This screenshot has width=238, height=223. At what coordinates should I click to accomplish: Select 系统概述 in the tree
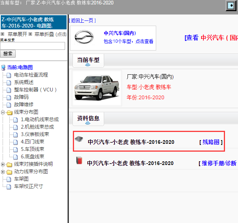click(x=24, y=83)
